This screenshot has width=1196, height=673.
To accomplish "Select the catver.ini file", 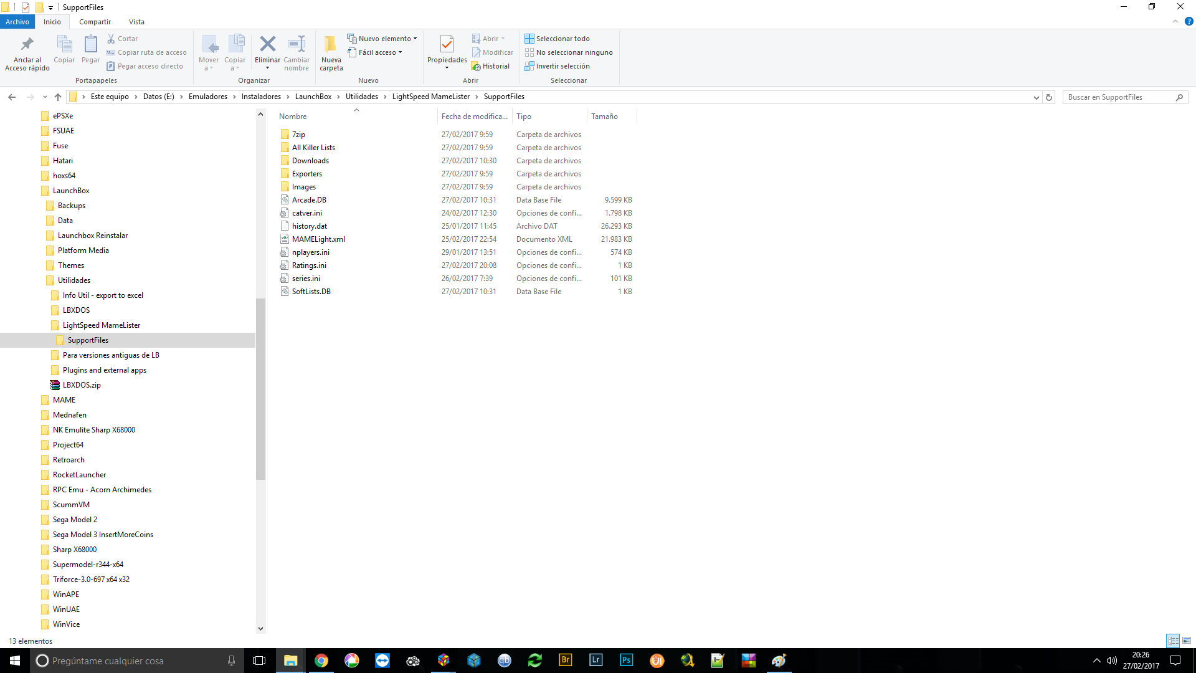I will point(307,213).
